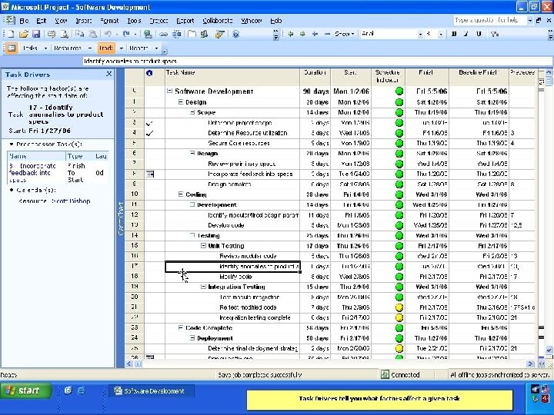The width and height of the screenshot is (554, 415).
Task: Click the Print Preview icon
Action: click(x=64, y=34)
